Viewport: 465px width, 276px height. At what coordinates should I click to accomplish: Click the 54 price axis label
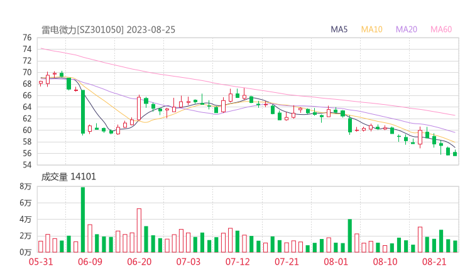(27, 164)
